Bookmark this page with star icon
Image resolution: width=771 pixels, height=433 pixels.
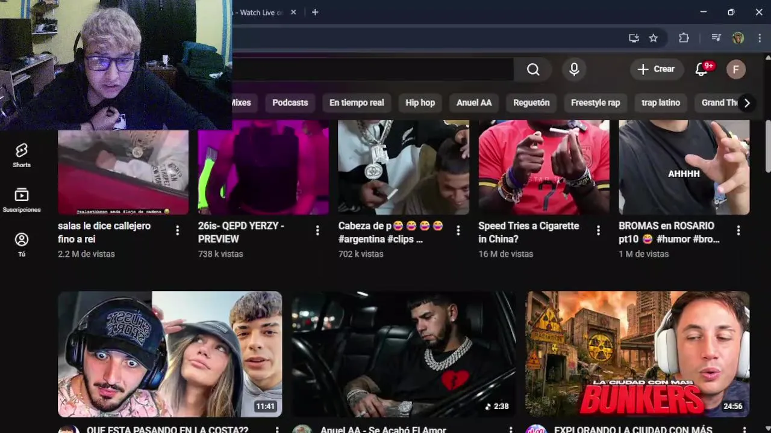(653, 38)
